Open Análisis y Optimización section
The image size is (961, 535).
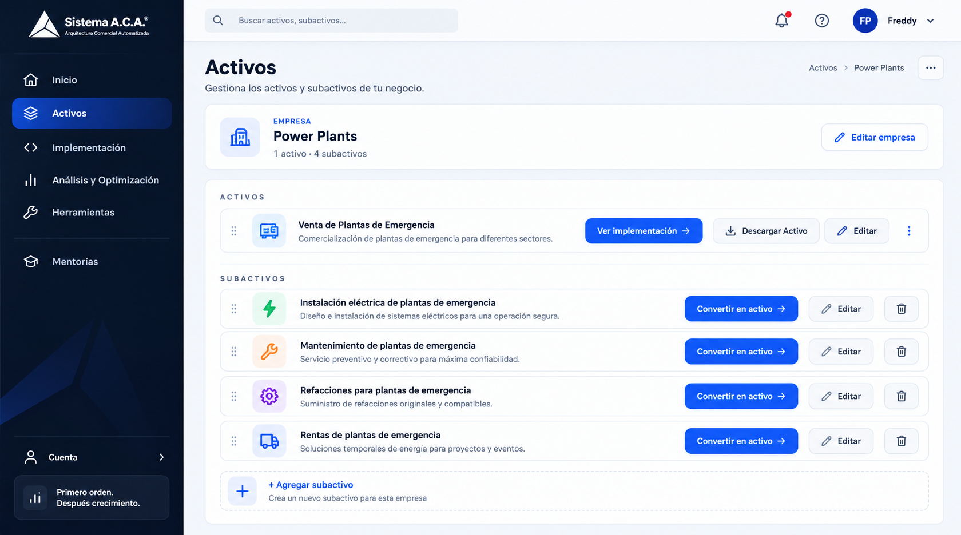tap(92, 180)
